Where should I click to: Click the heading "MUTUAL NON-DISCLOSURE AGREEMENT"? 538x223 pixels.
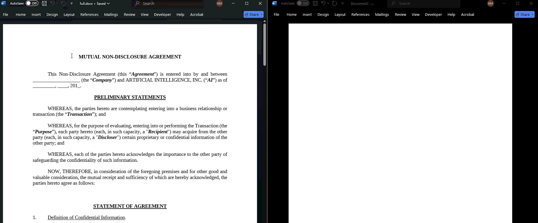click(130, 57)
